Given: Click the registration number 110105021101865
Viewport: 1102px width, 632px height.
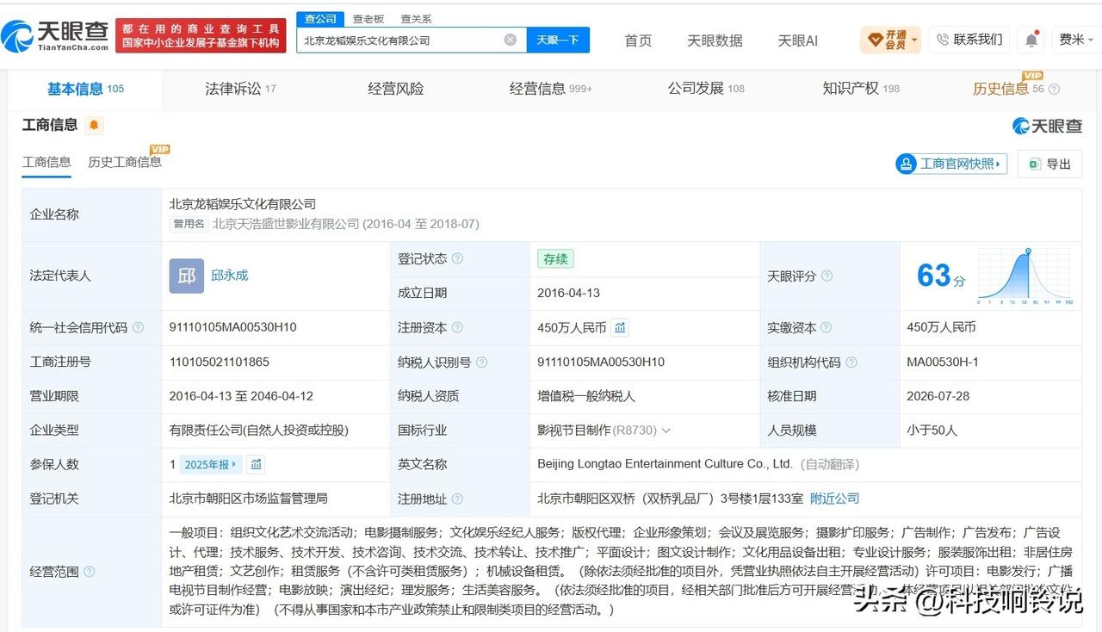Looking at the screenshot, I should pyautogui.click(x=220, y=362).
